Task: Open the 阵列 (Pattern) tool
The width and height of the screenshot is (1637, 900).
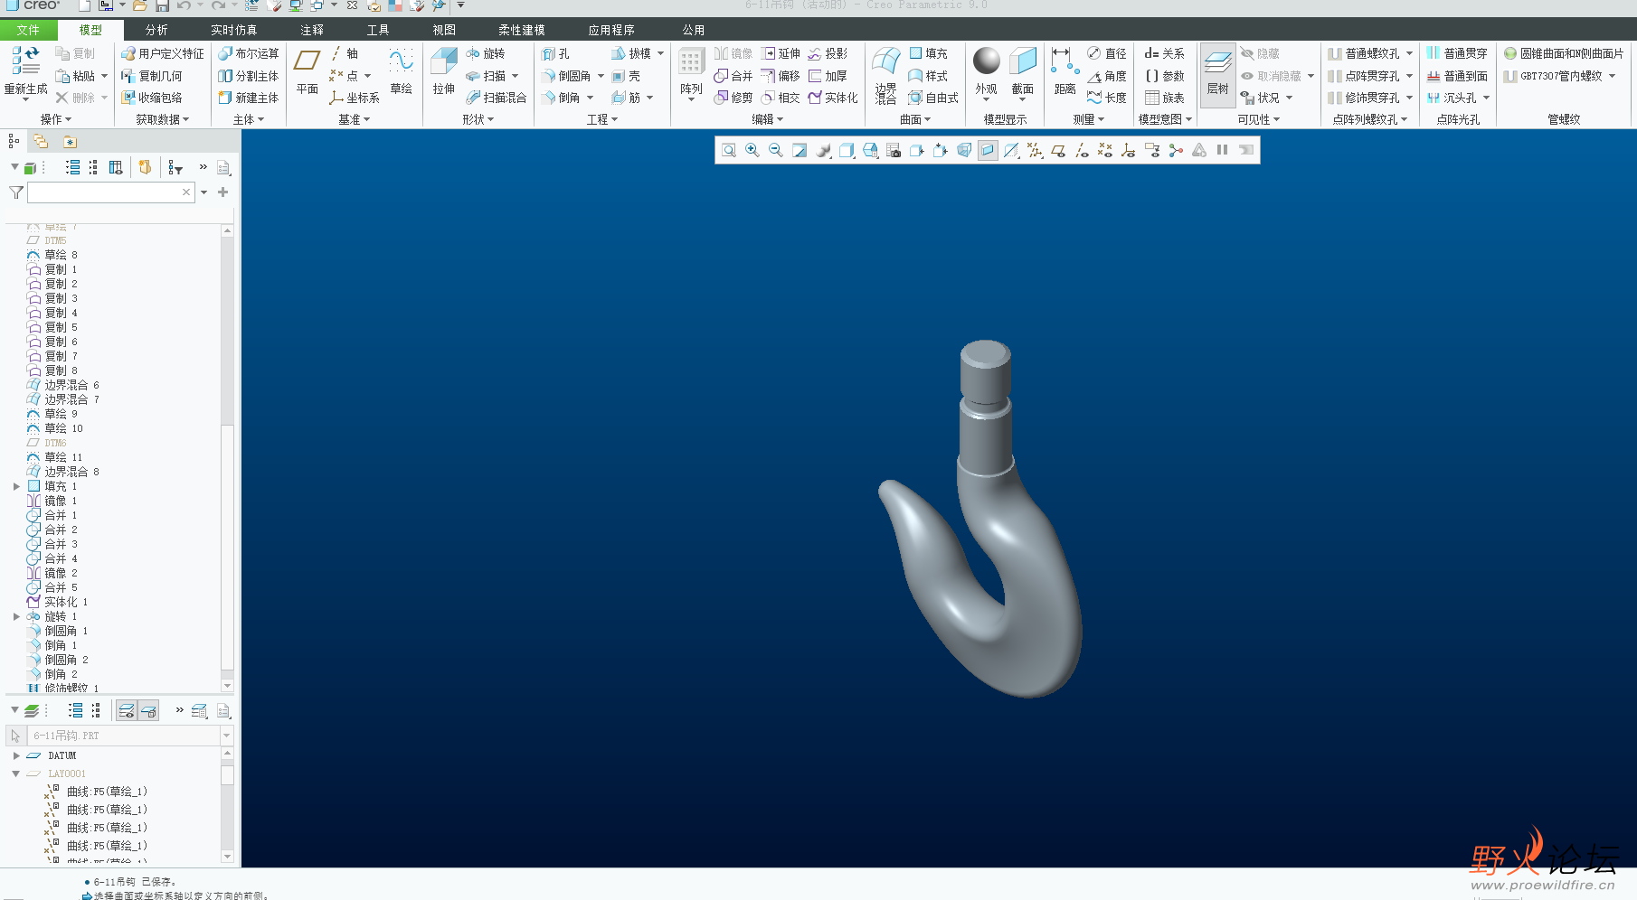Action: coord(691,72)
